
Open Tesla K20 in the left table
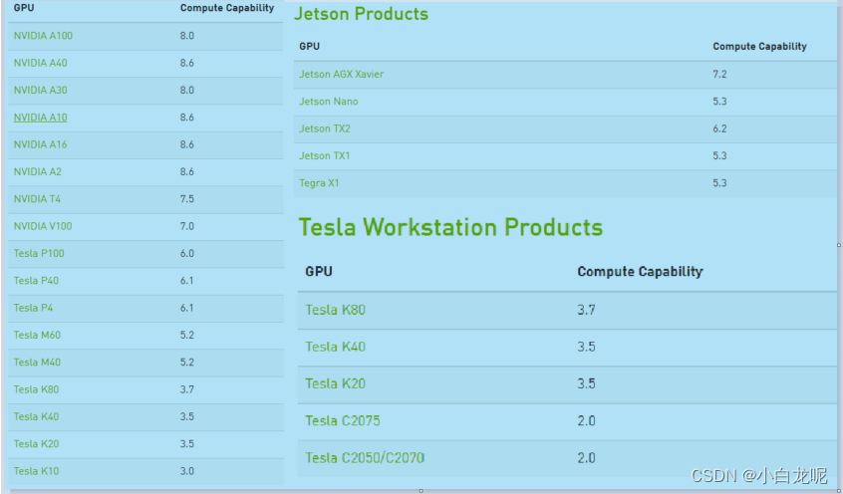point(36,444)
